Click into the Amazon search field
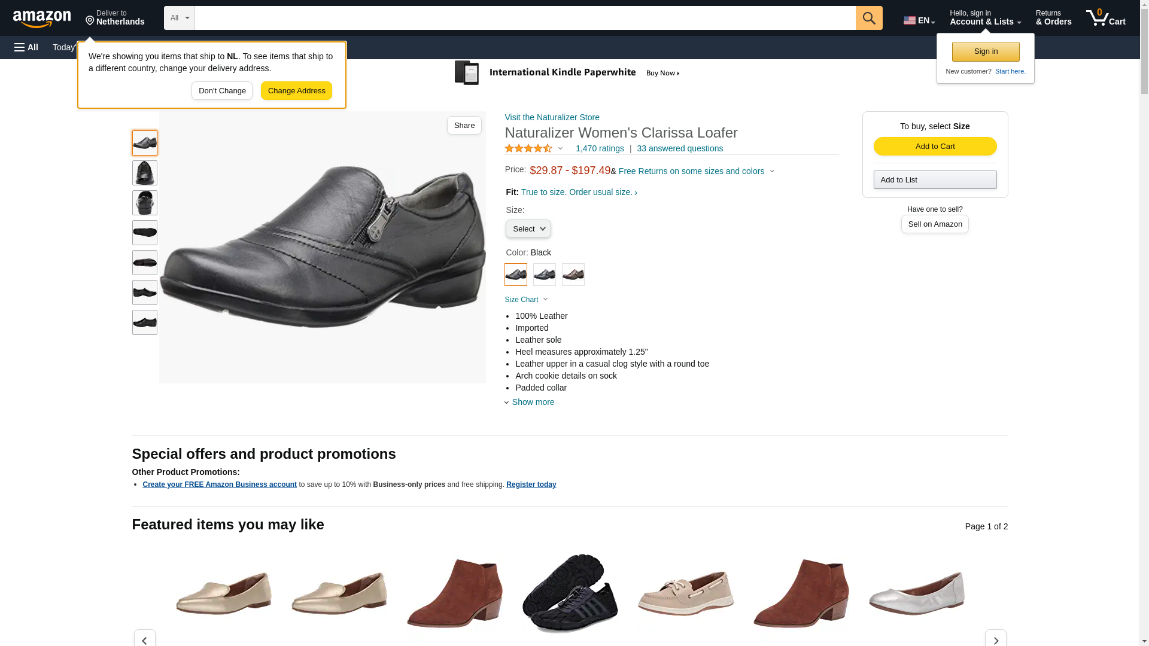The height and width of the screenshot is (646, 1149). pos(525,18)
